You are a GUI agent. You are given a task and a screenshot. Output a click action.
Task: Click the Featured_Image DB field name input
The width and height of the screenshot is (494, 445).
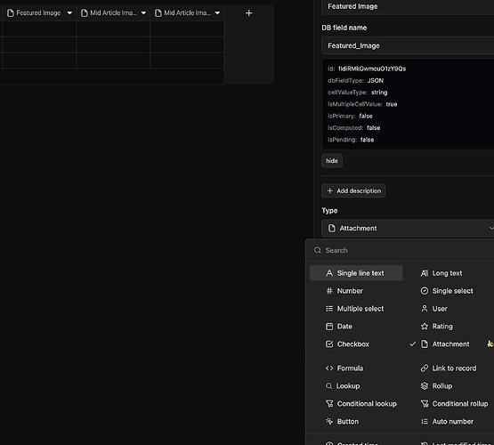408,45
